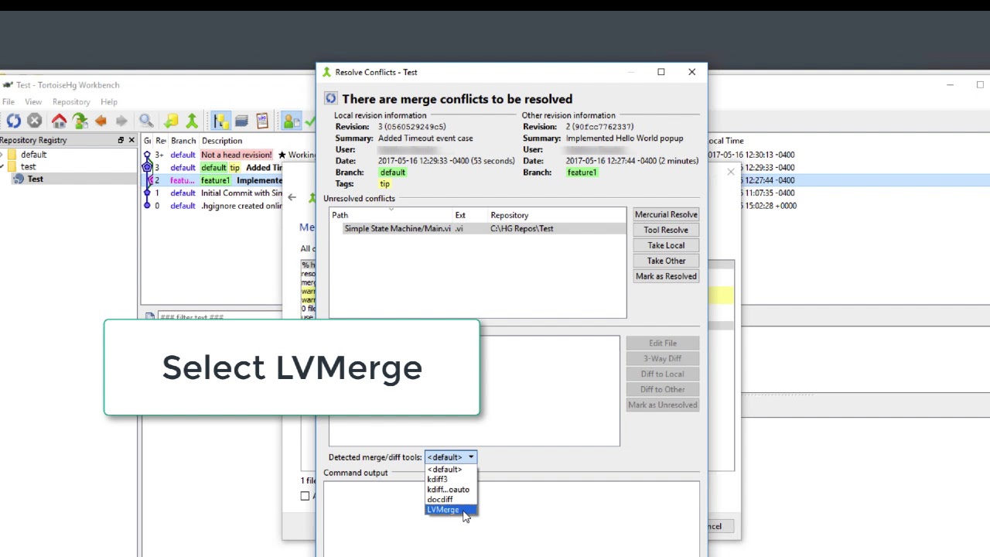Click the magnifying glass filter icon in toolbar
Image resolution: width=990 pixels, height=557 pixels.
146,121
